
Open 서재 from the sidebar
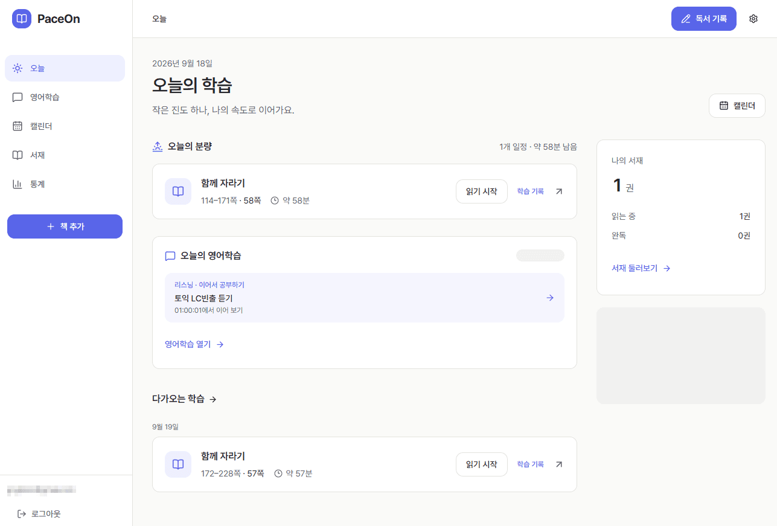pyautogui.click(x=65, y=155)
